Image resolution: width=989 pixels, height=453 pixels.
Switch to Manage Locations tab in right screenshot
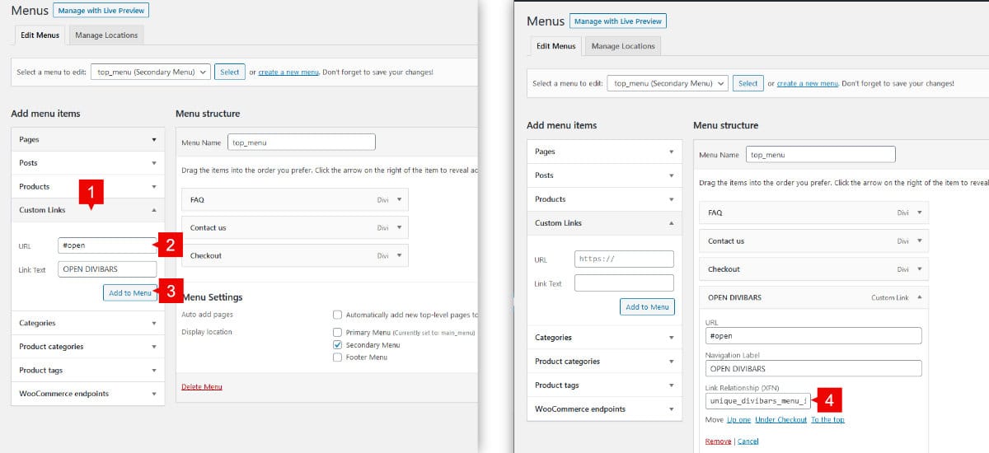pos(625,46)
